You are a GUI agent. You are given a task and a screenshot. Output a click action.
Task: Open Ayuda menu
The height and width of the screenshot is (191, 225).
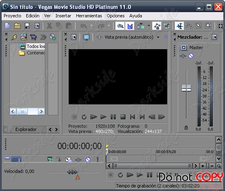[136, 16]
